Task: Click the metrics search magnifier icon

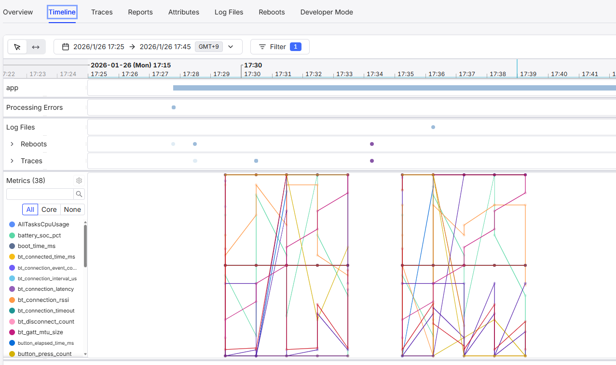Action: click(79, 194)
